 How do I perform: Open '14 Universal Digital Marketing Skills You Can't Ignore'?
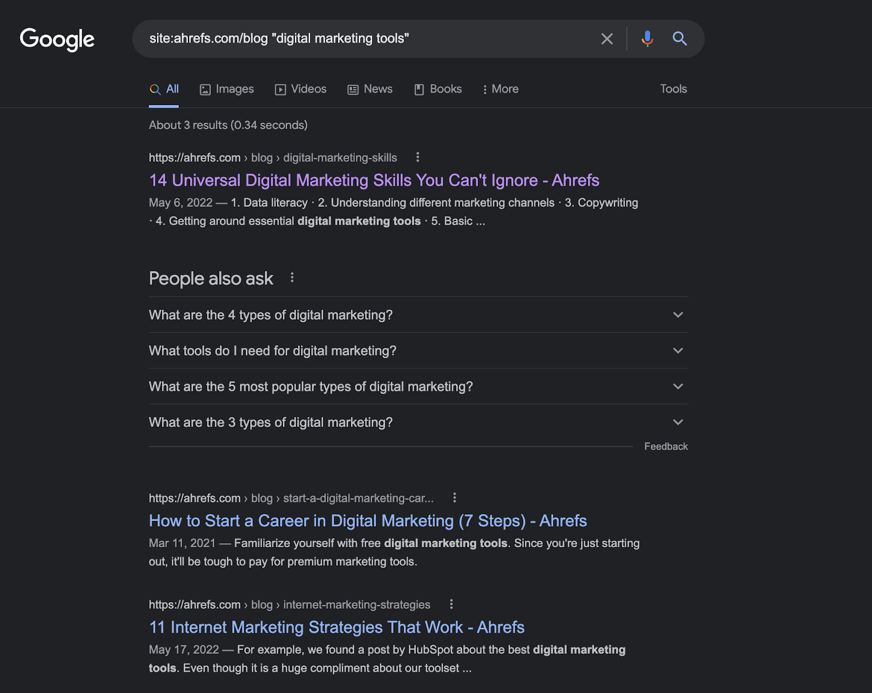(374, 180)
